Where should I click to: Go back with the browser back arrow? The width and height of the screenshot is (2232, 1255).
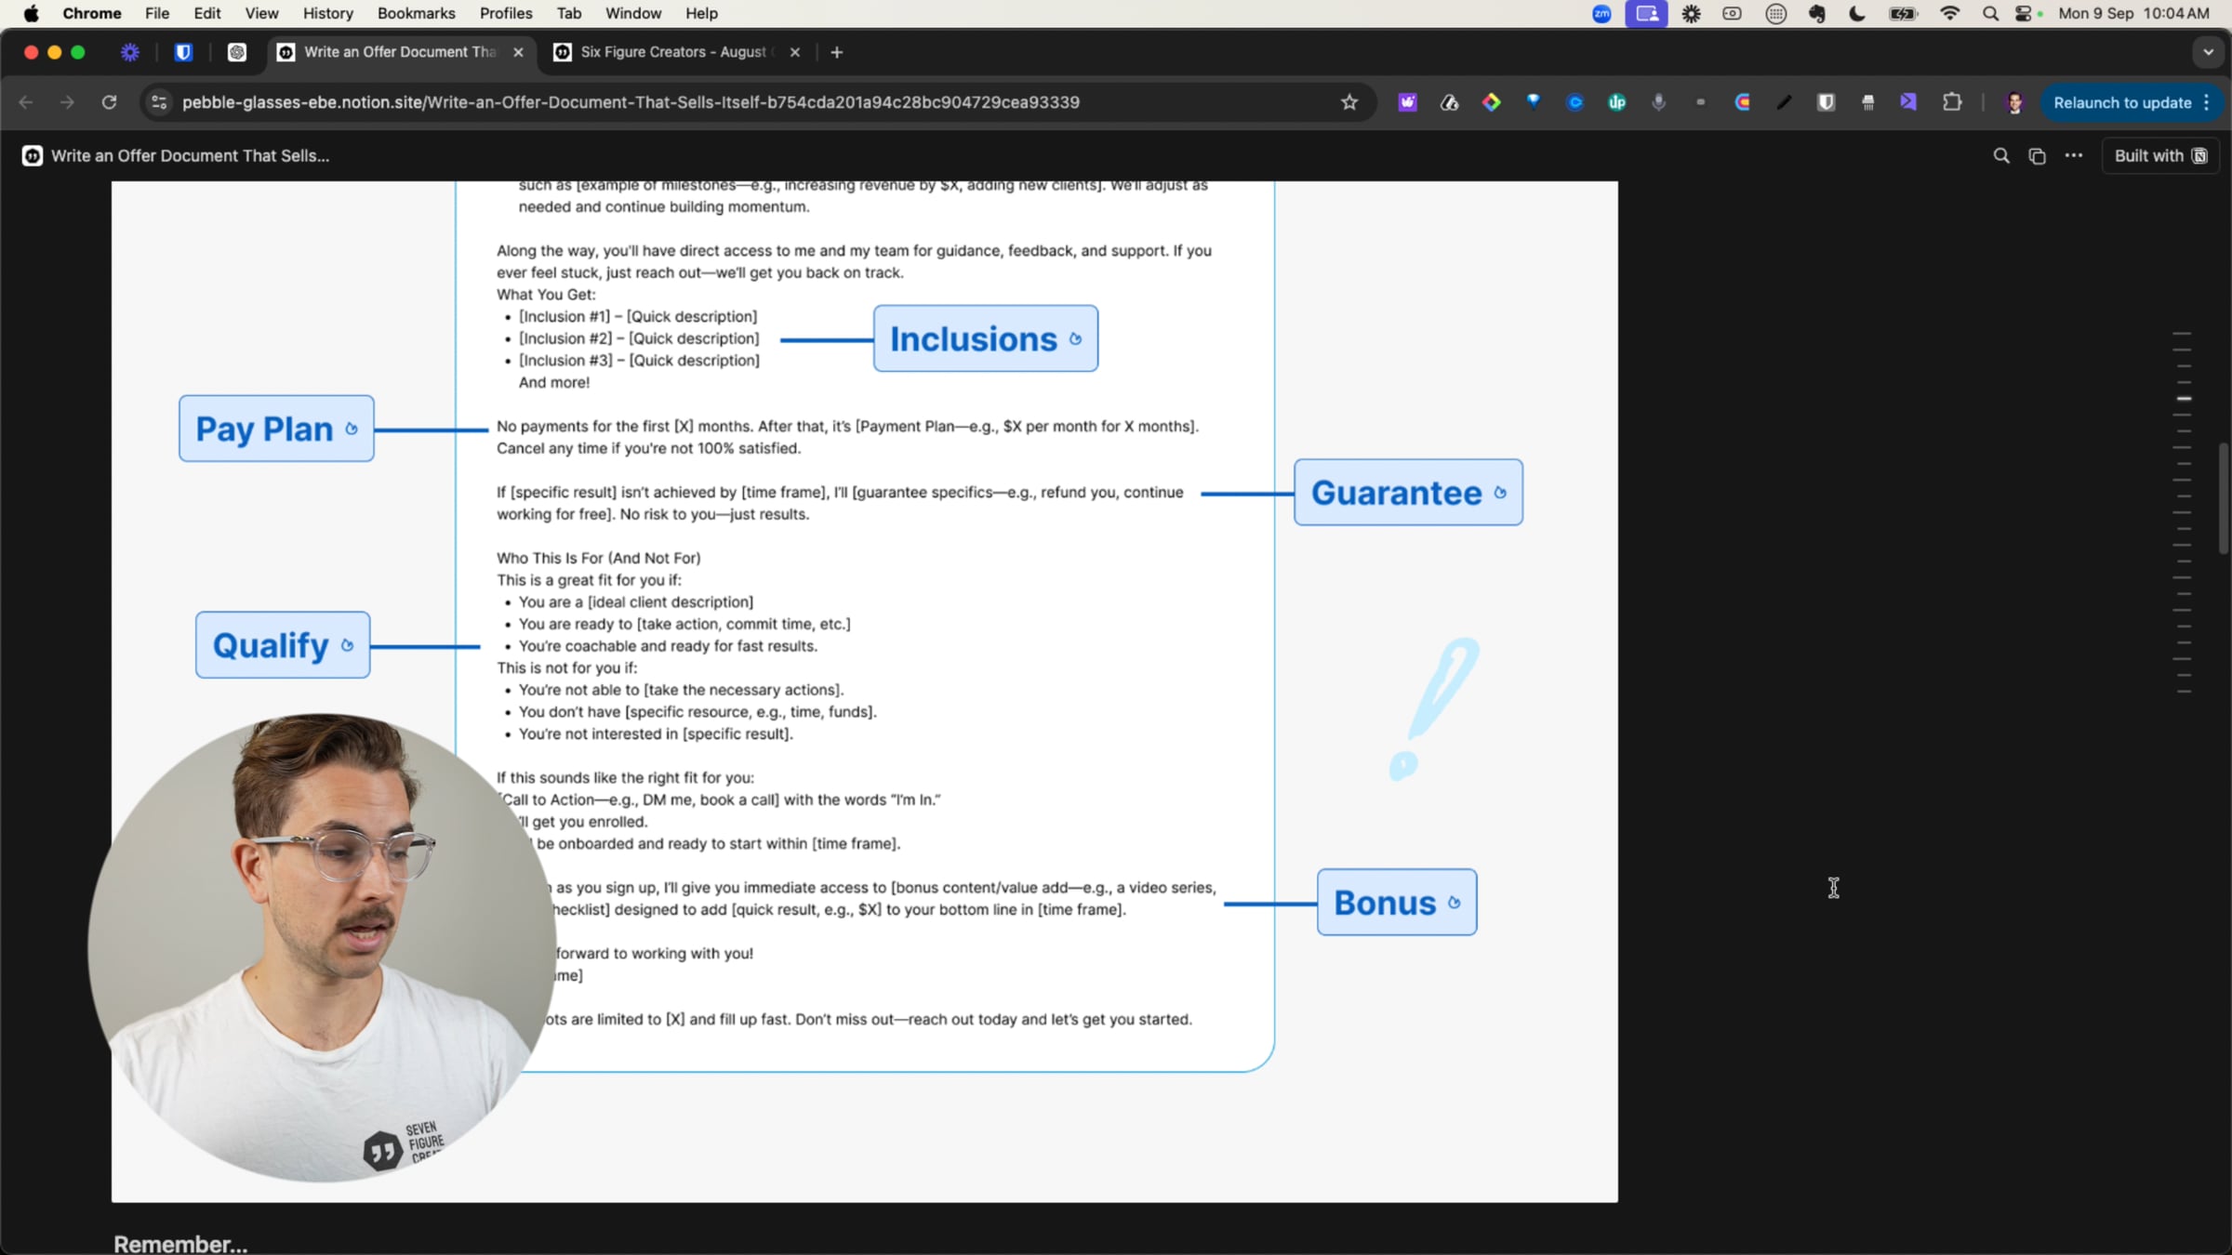point(26,102)
